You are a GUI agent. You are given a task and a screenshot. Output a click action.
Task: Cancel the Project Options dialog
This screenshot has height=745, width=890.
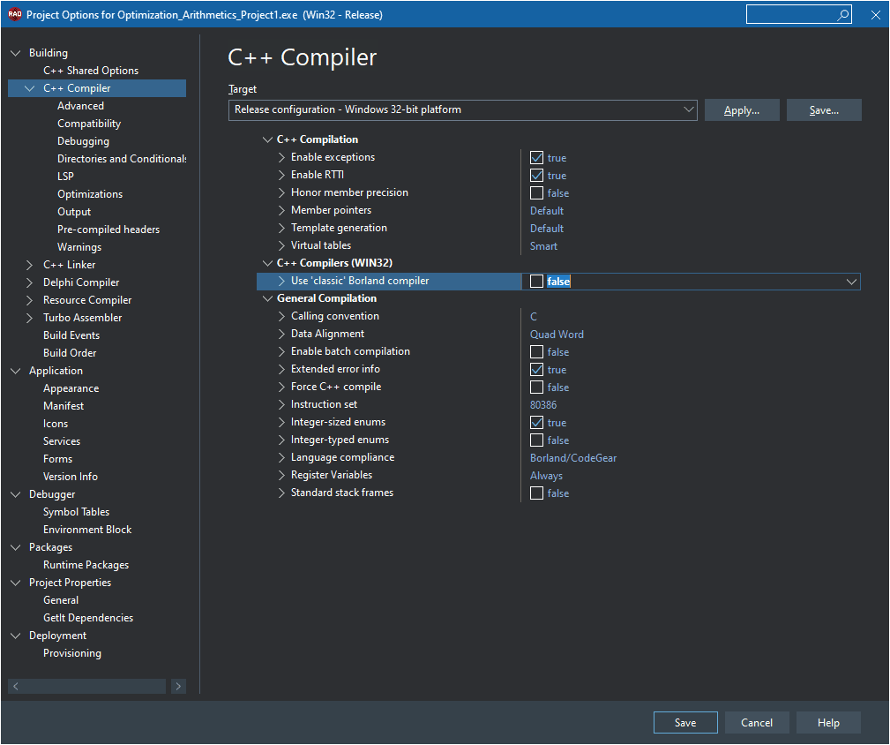757,723
